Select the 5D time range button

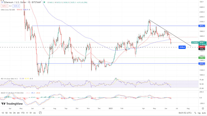(x=6, y=113)
